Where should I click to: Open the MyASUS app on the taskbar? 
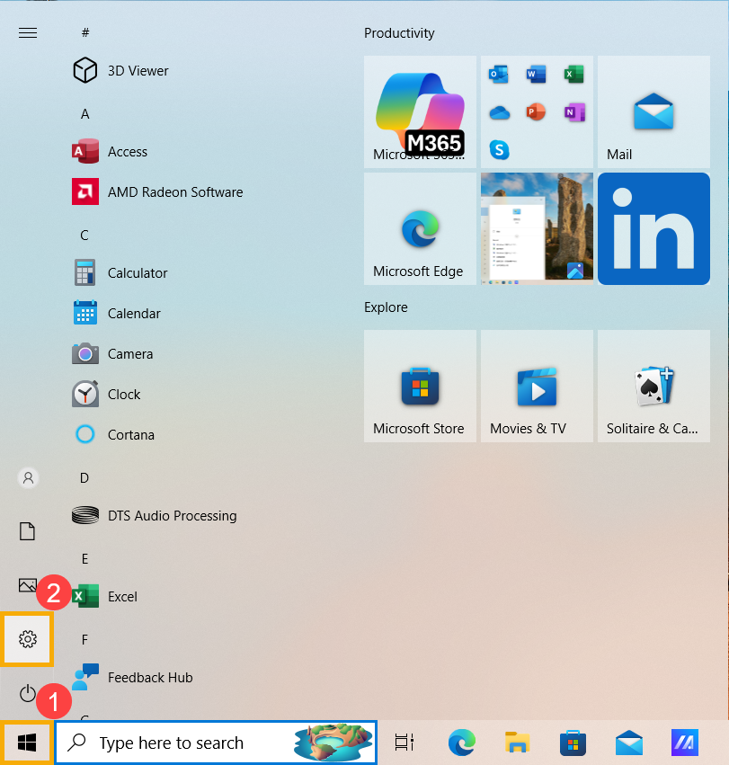point(685,743)
